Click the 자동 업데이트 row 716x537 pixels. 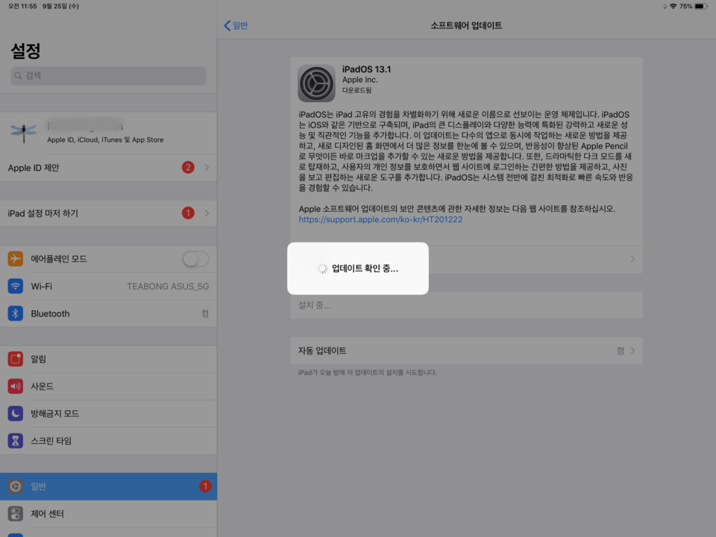[466, 351]
